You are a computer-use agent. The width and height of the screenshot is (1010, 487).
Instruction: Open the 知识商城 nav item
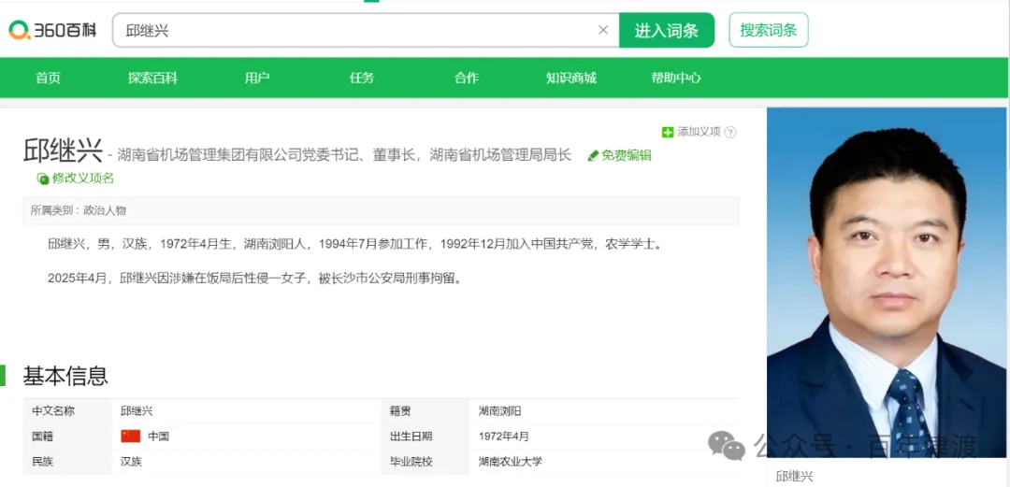(x=571, y=78)
